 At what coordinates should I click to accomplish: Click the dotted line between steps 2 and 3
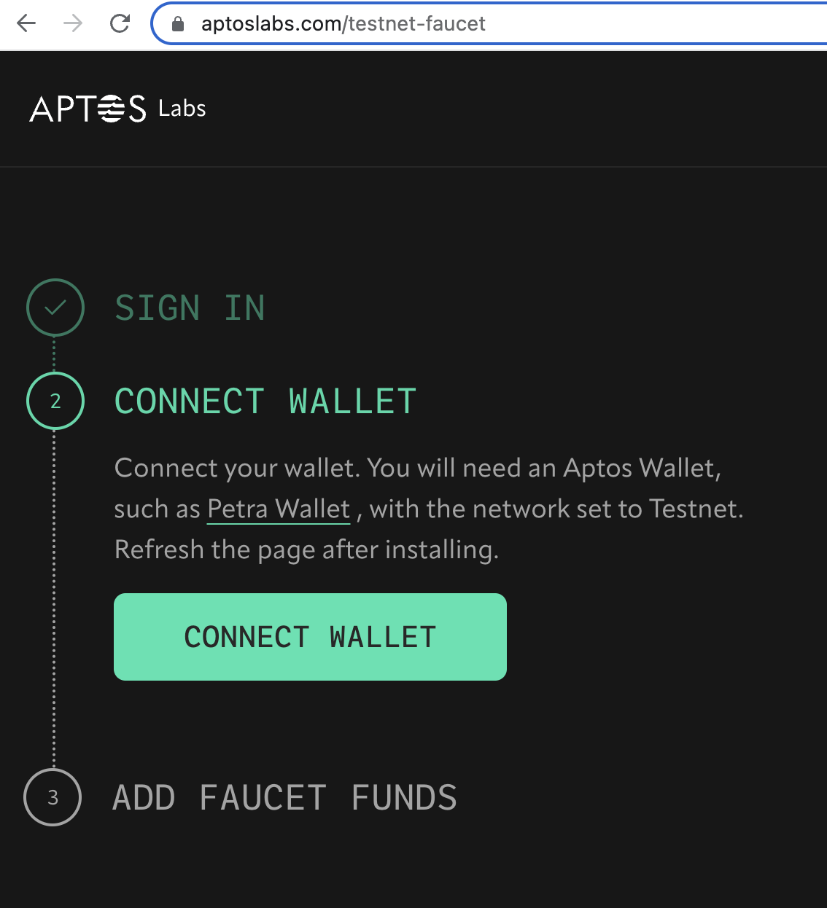pyautogui.click(x=54, y=598)
